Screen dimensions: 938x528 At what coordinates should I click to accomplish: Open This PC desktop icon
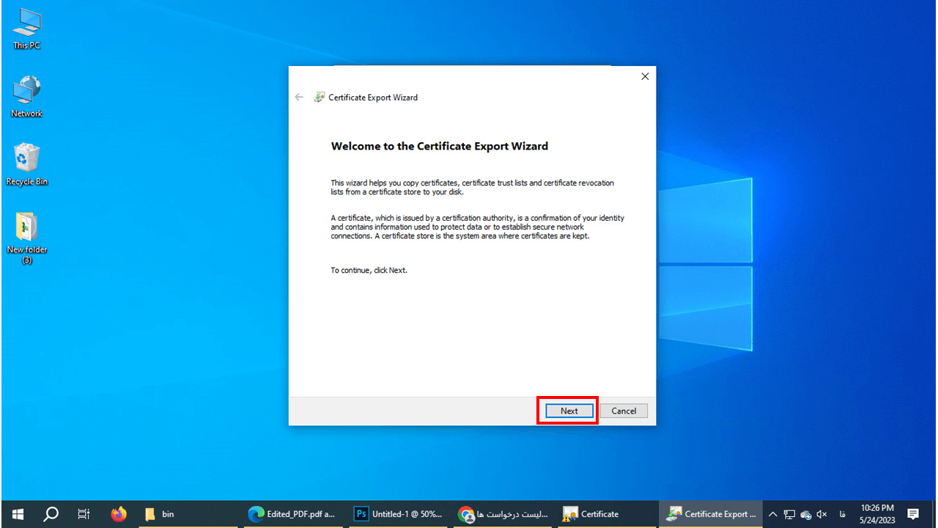pos(26,29)
